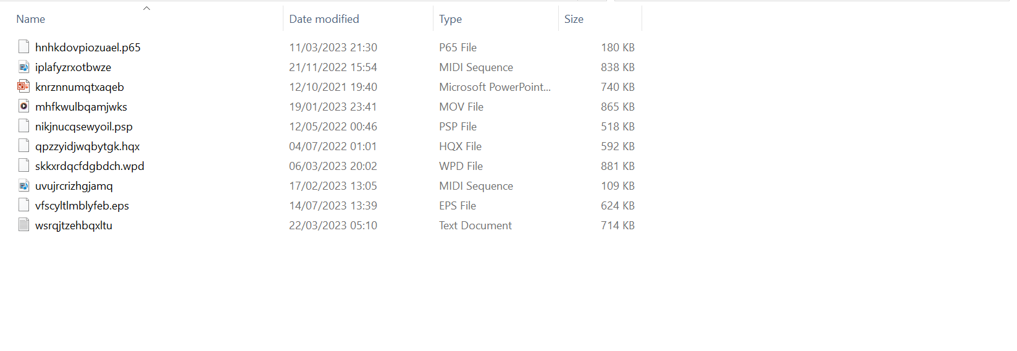Screen dimensions: 1017x351
Task: Click the 740 KB size cell
Action: (x=617, y=87)
